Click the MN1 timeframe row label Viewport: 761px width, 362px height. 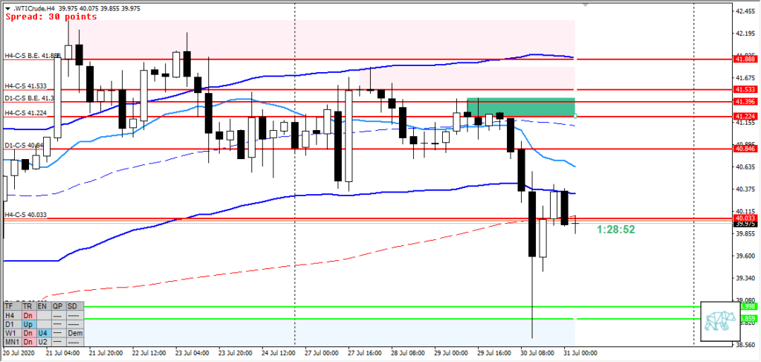(11, 343)
